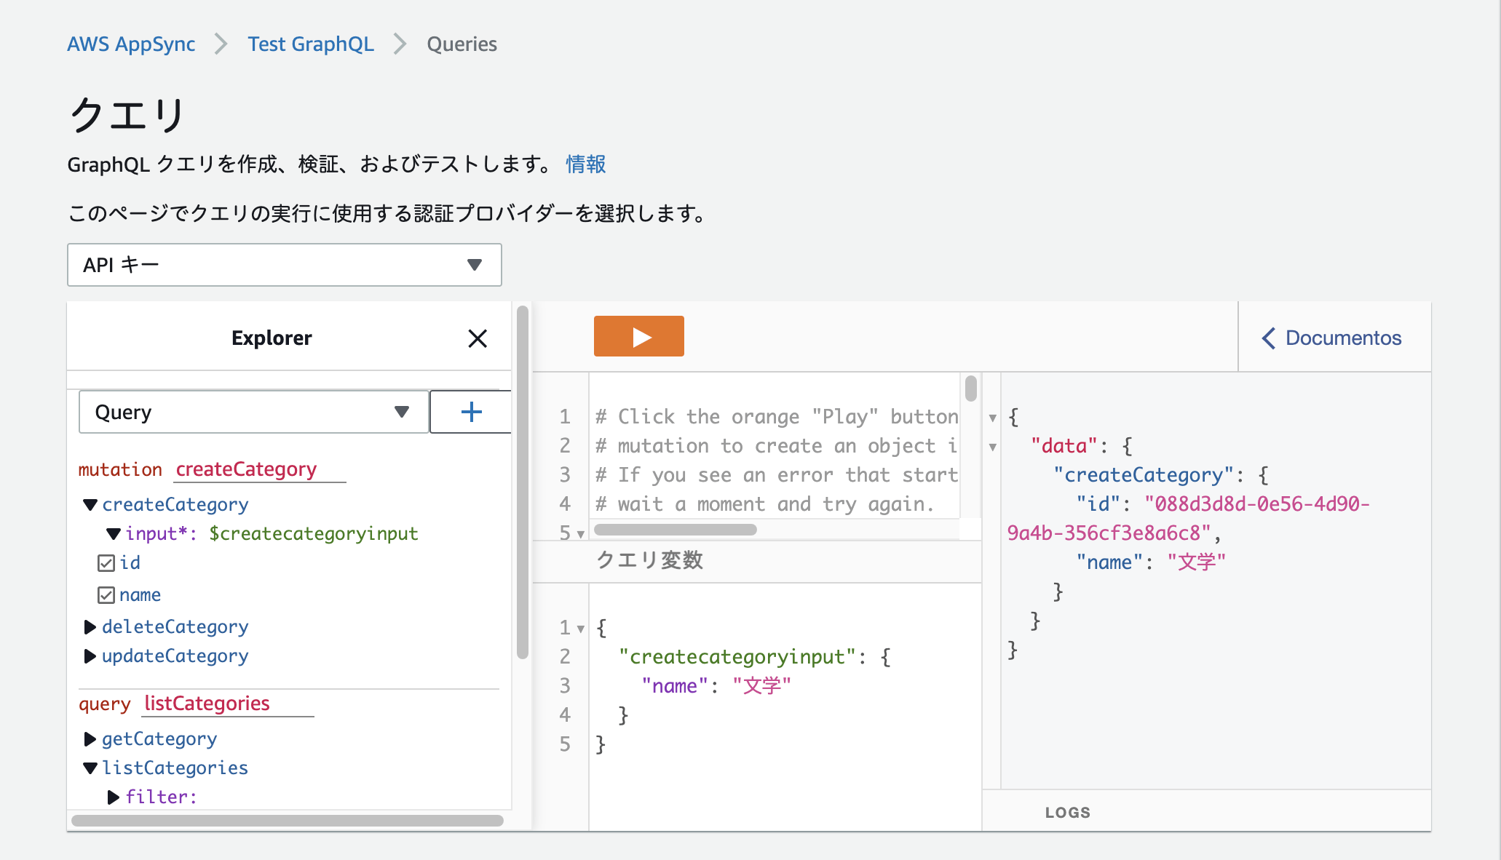
Task: Click the "query" keyword in Explorer
Action: pyautogui.click(x=105, y=704)
